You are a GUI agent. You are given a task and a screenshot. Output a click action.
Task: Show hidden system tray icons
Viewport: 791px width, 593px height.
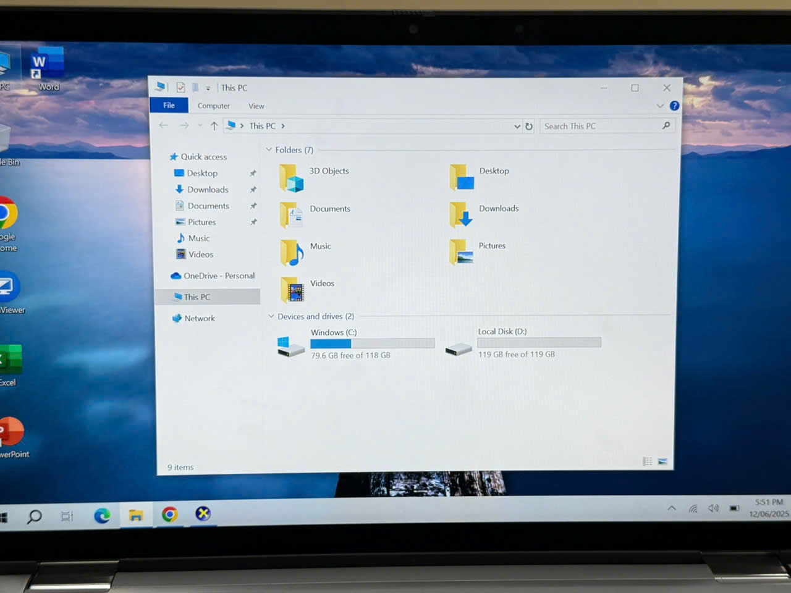point(672,508)
